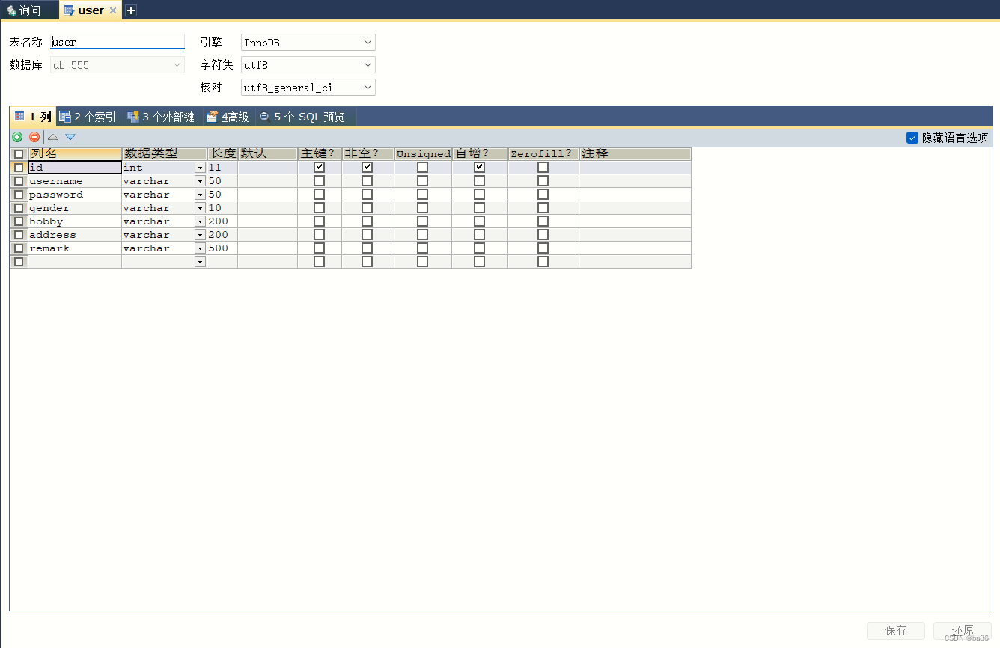
Task: Add a new column with the green plus icon
Action: pos(16,137)
